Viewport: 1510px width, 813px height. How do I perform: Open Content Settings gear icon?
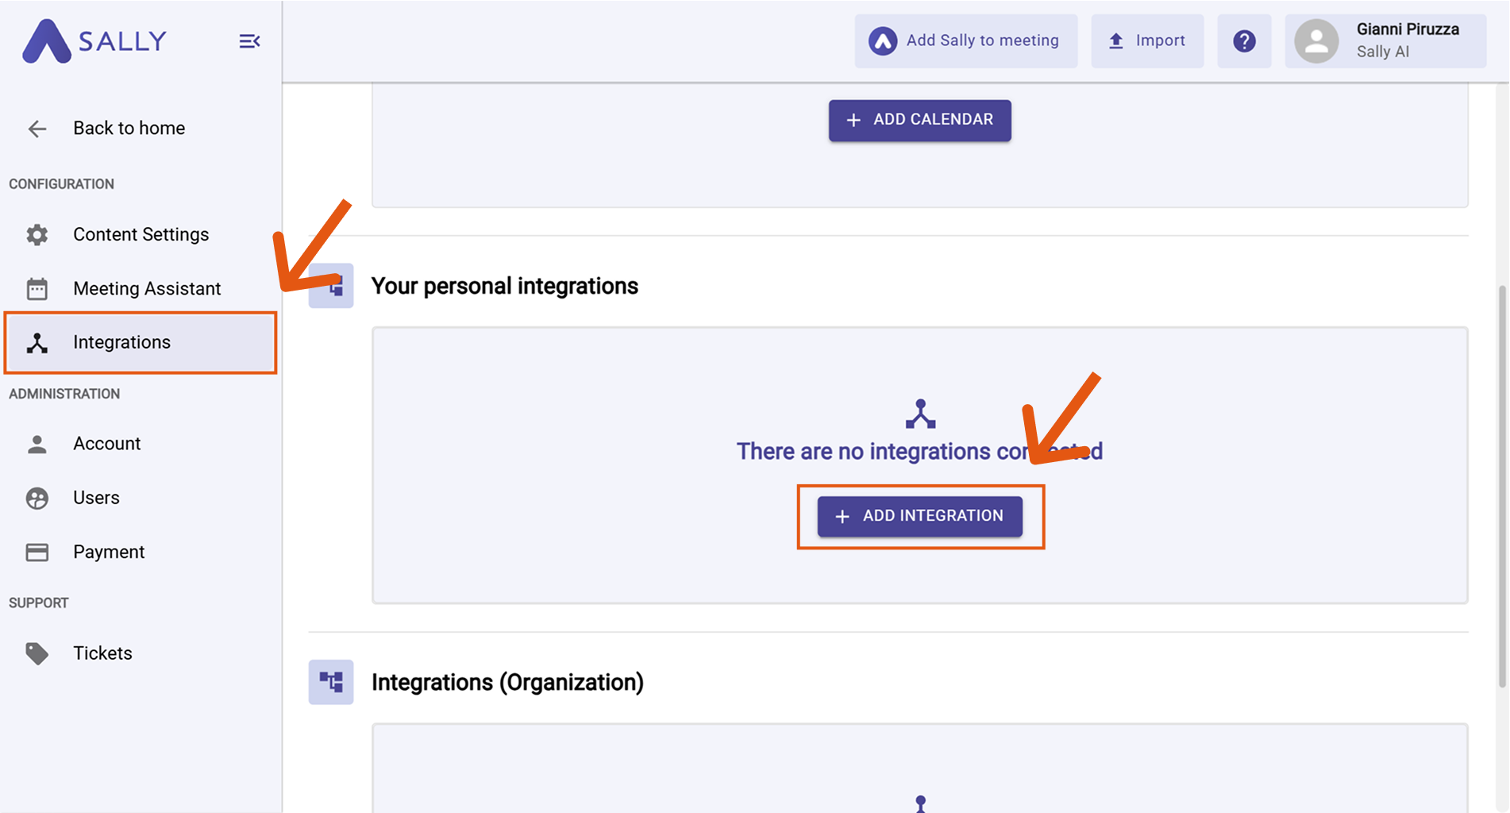[37, 235]
